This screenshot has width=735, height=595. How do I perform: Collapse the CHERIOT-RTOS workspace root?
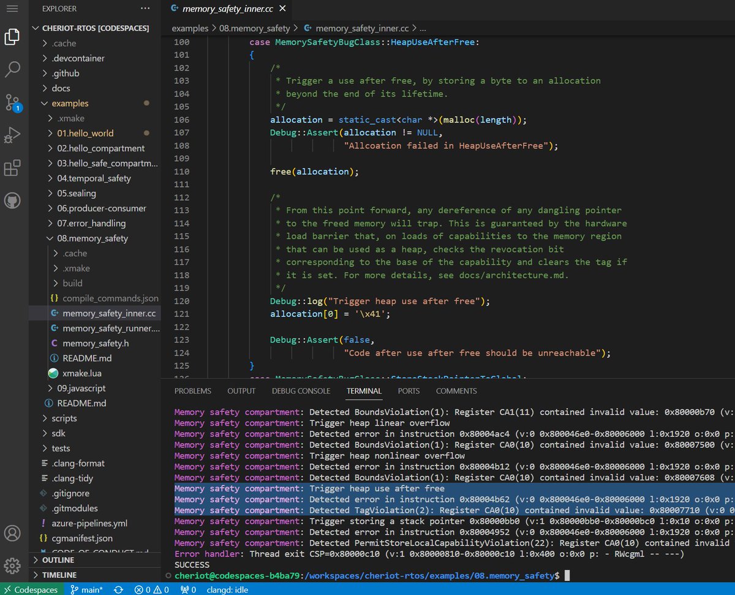click(94, 28)
